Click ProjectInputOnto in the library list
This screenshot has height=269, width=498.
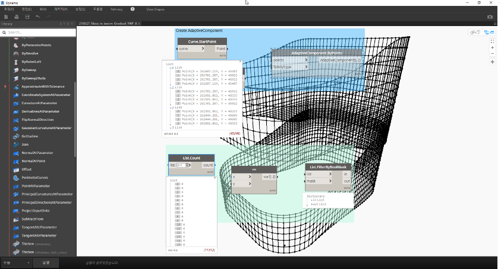click(x=36, y=211)
